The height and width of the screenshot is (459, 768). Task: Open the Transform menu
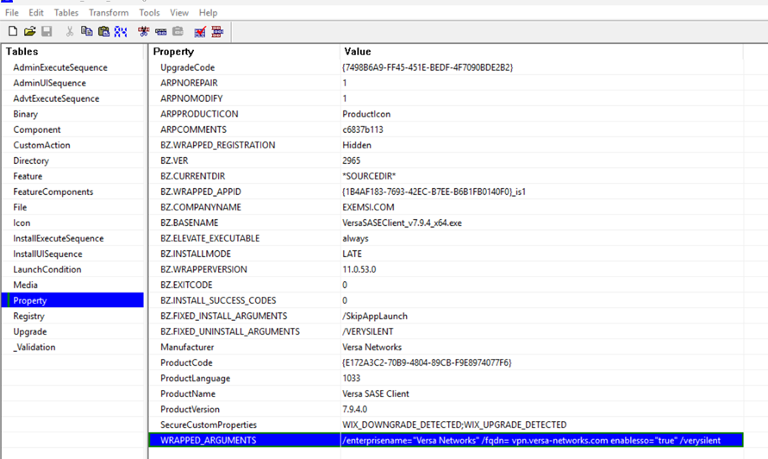[x=109, y=13]
